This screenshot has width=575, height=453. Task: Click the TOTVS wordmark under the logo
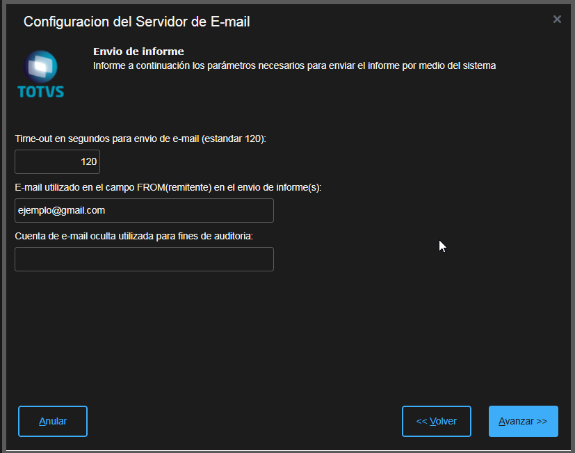40,91
